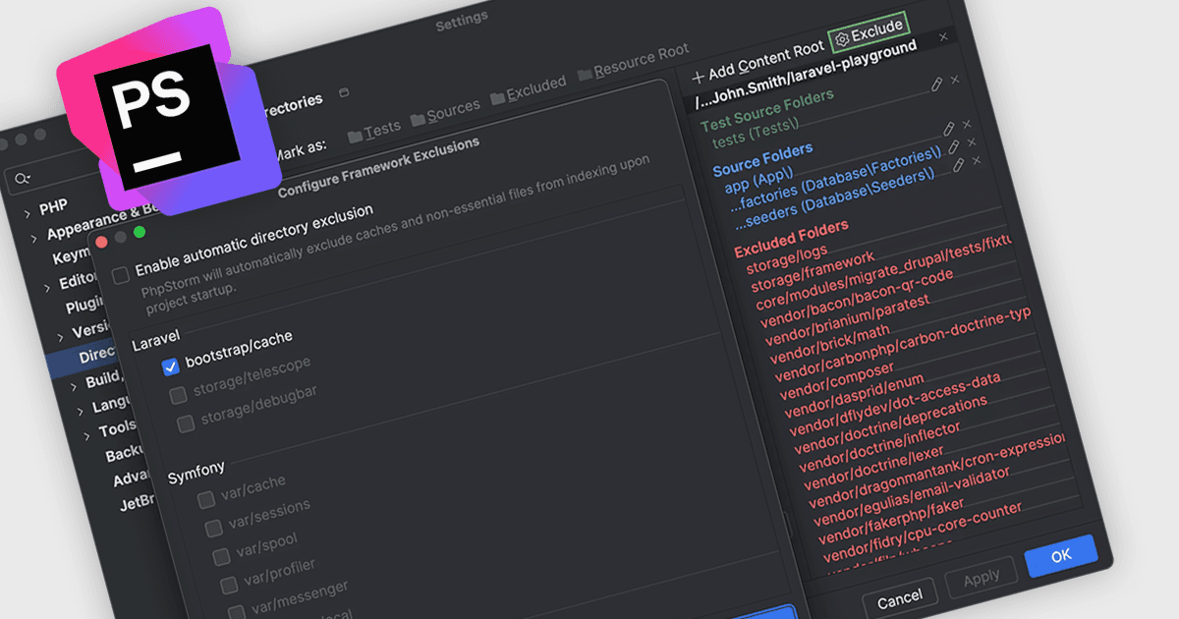Click red close dot of Framework Exclusions dialog
1179x619 pixels.
tap(101, 241)
